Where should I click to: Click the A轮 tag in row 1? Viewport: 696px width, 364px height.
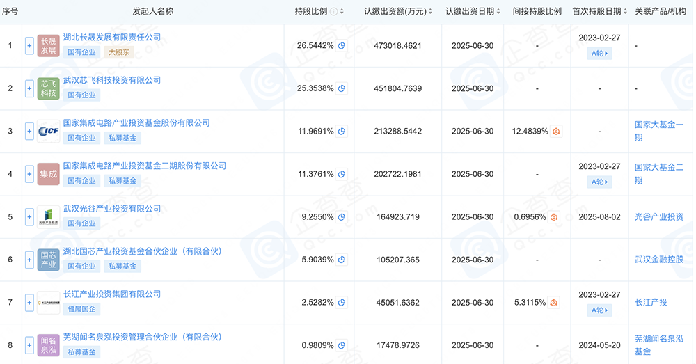tap(599, 54)
